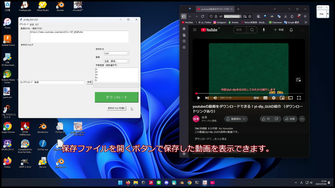The image size is (335, 188).
Task: Switch to the 設定 tab in yt-dlp_GUI
Action: point(32,25)
